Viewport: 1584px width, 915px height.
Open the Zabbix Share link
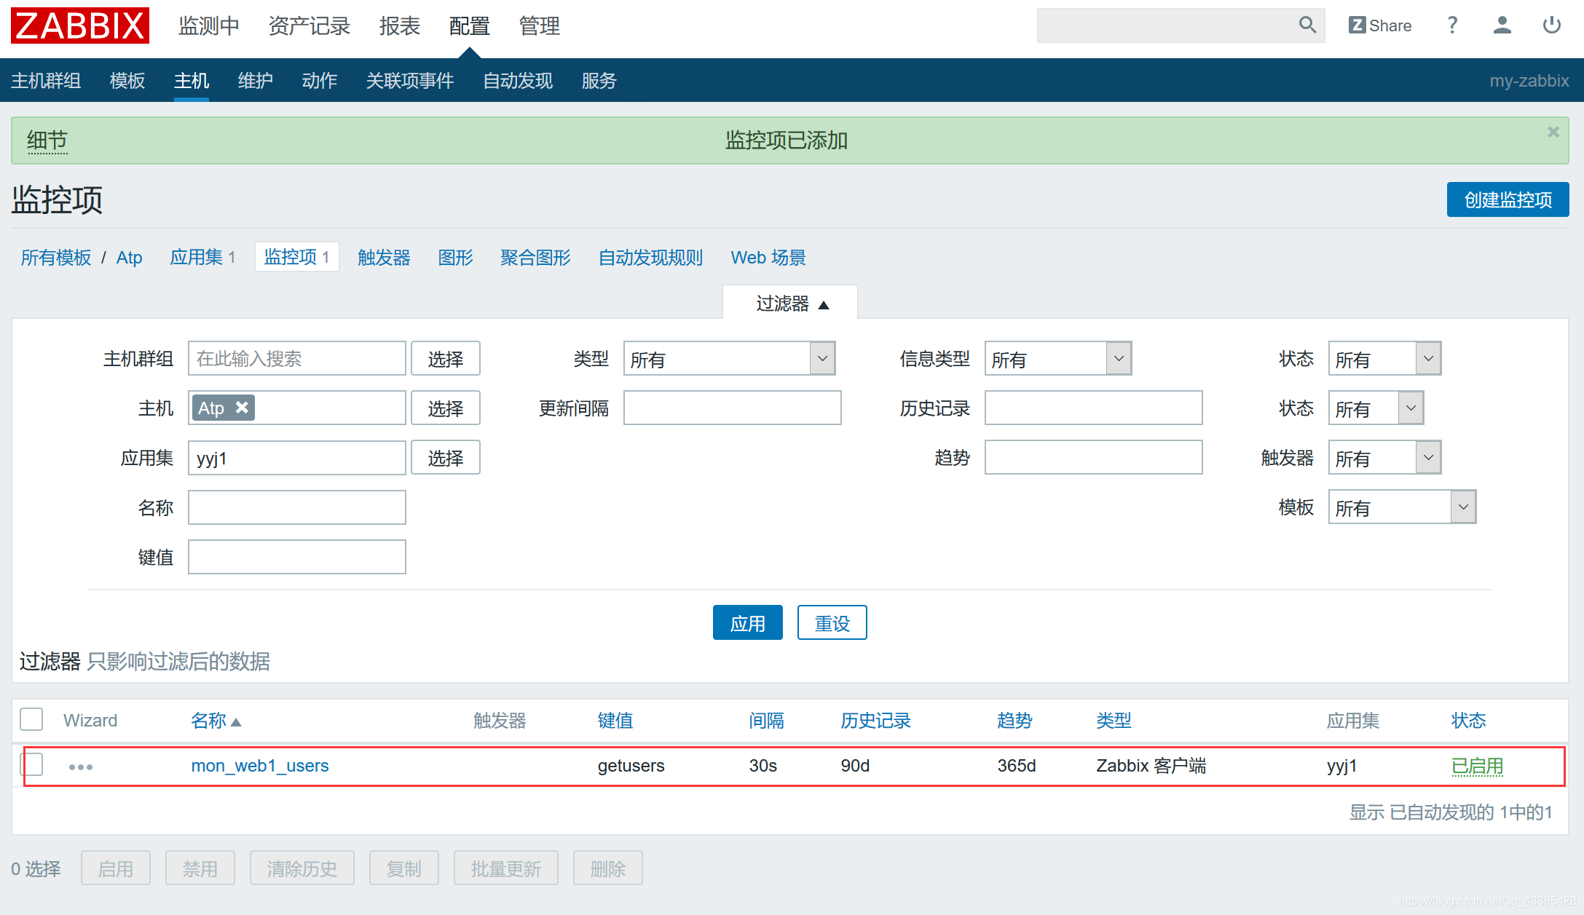(x=1380, y=25)
